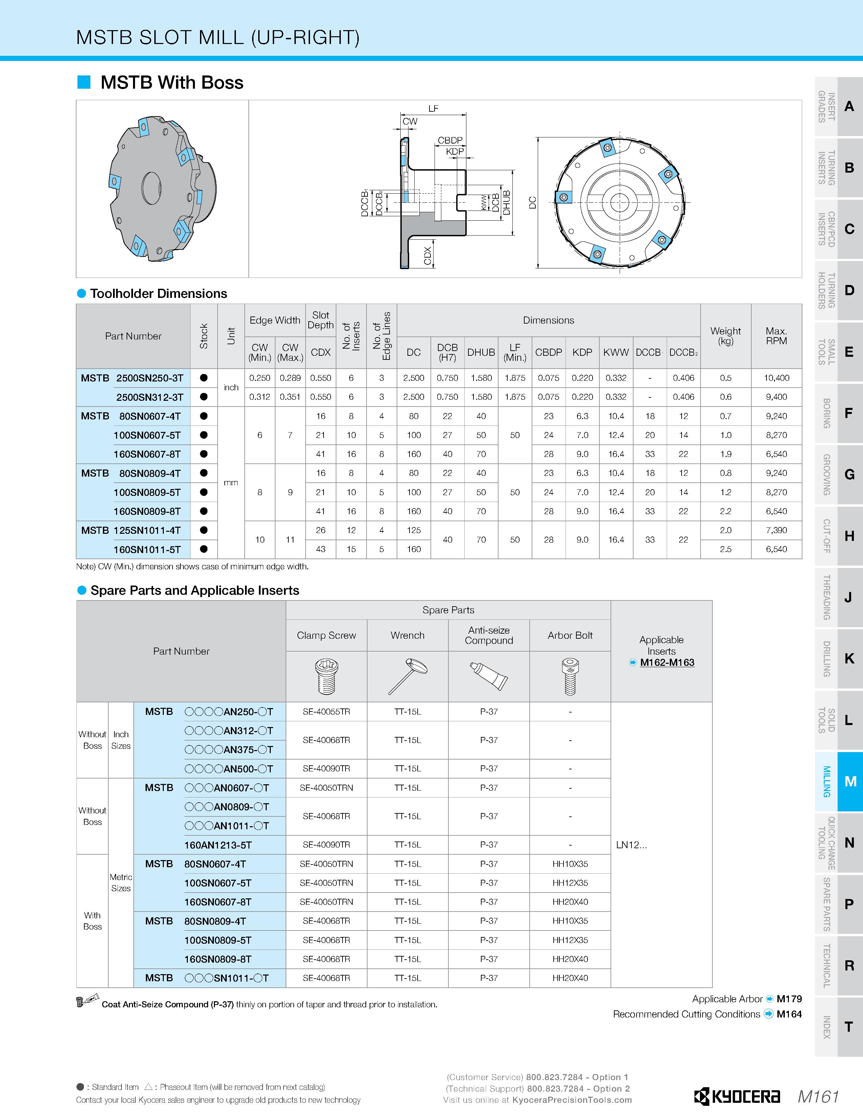This screenshot has height=1117, width=863.
Task: Click MSTB SLOT MILL (UP-RIGHT) title
Action: [x=218, y=38]
